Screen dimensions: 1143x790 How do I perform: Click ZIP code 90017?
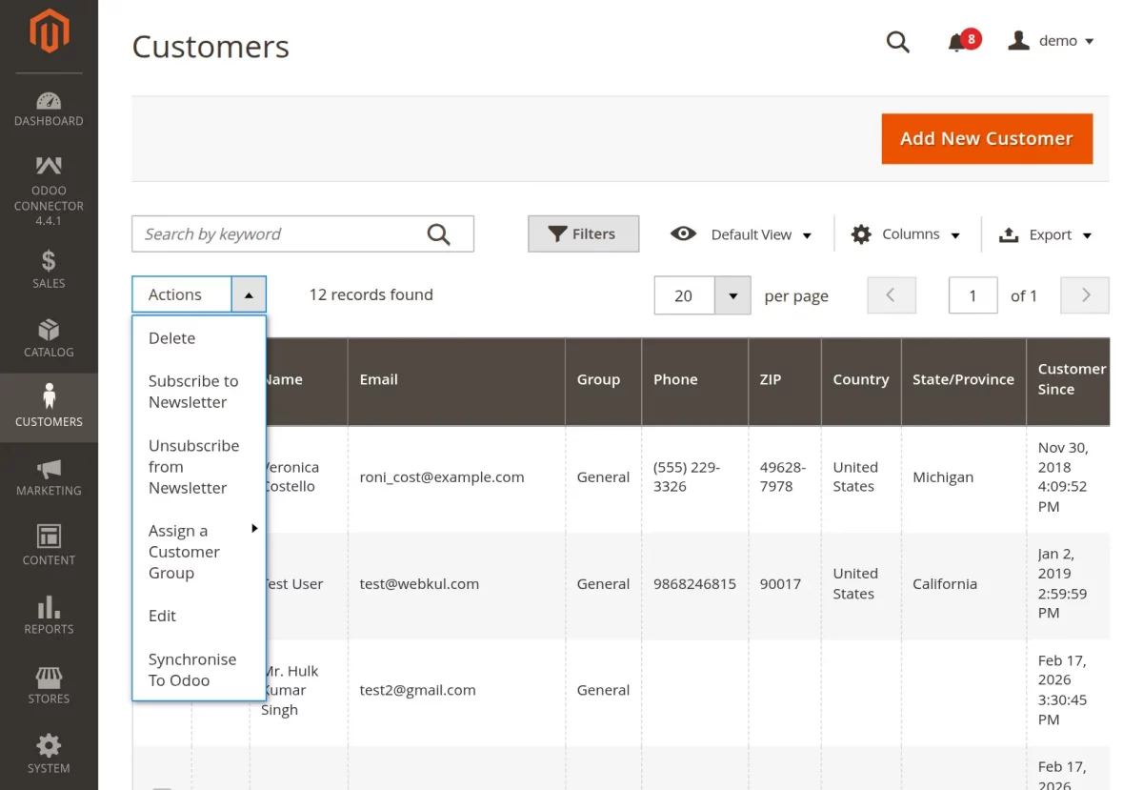coord(780,584)
